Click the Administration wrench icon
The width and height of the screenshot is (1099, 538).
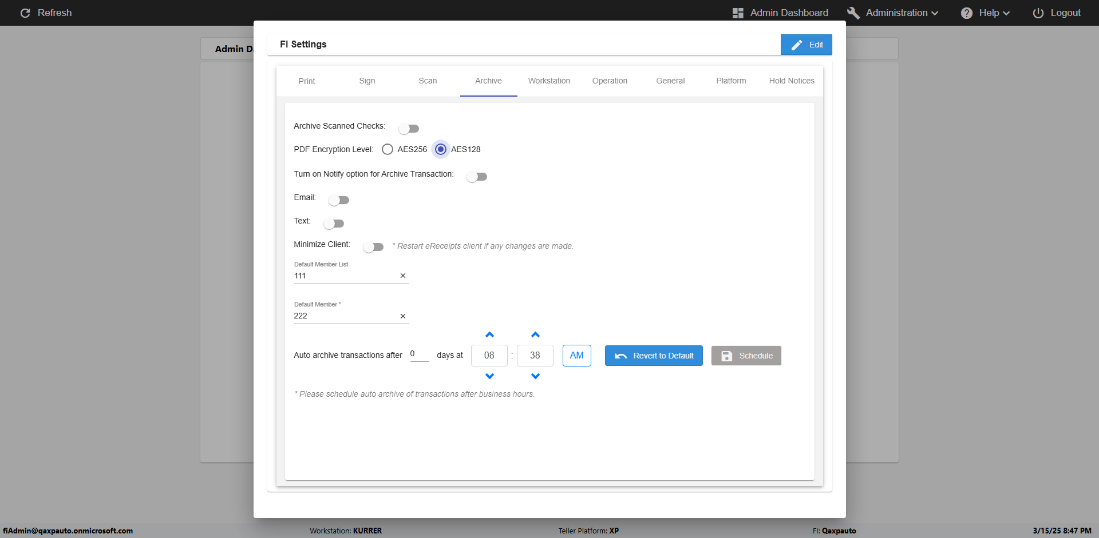point(853,13)
